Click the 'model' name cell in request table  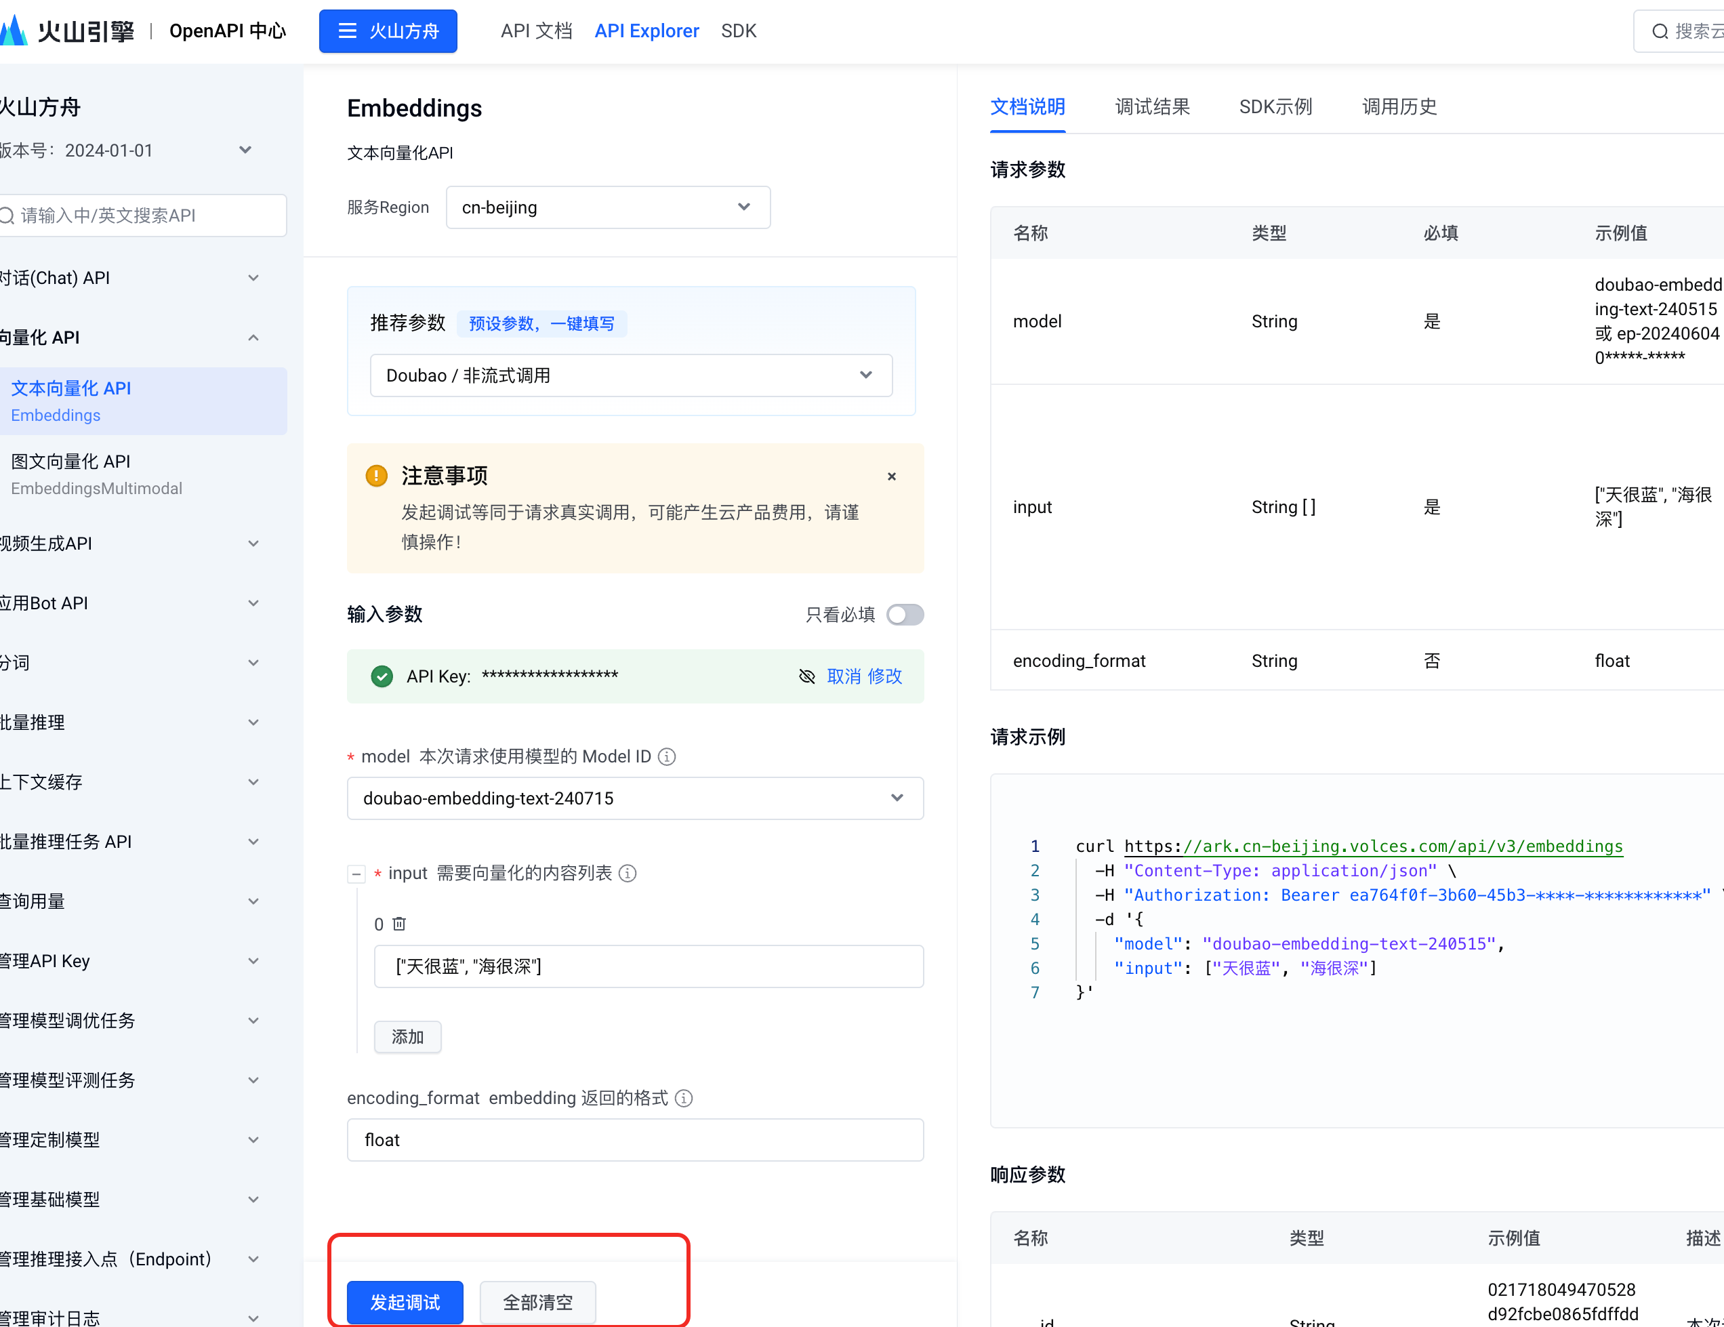click(1036, 321)
